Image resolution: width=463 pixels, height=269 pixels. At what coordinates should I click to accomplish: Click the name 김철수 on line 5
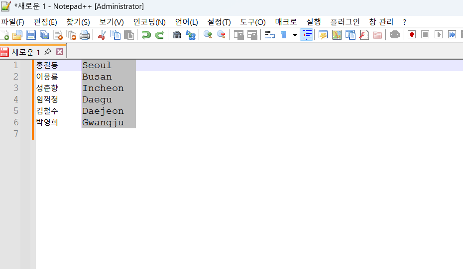point(47,111)
